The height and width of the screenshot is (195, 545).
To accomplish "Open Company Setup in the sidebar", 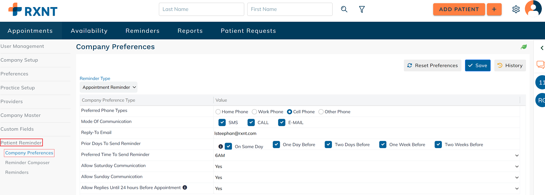I will [19, 60].
